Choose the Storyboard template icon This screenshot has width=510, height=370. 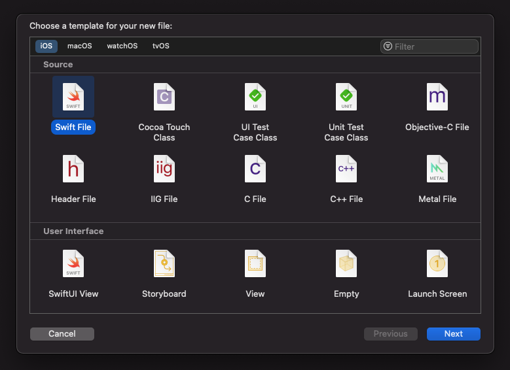(x=164, y=263)
